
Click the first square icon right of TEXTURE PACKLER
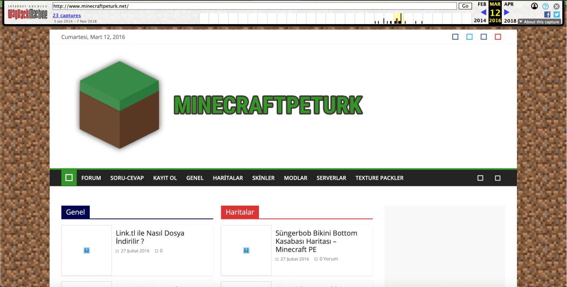480,178
